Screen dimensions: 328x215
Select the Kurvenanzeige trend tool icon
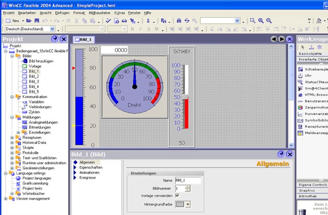point(300,114)
